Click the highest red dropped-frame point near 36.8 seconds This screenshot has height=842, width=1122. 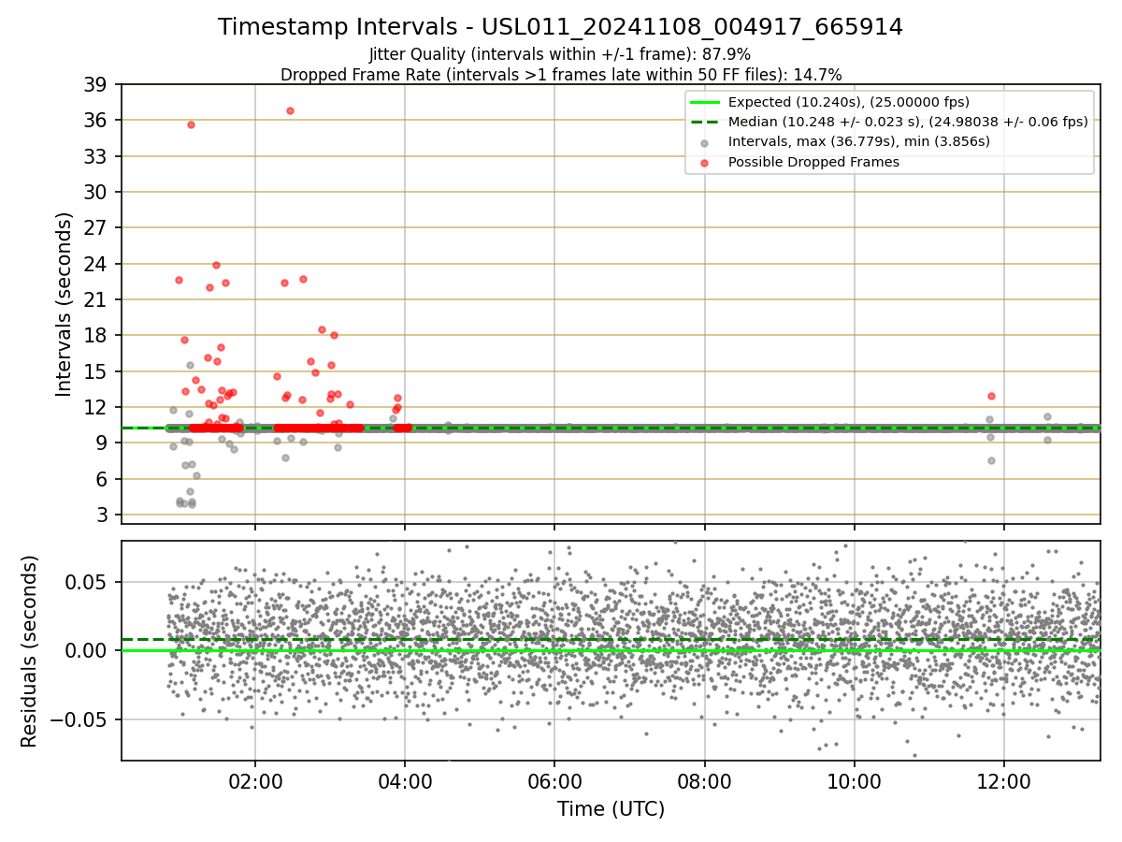click(290, 110)
